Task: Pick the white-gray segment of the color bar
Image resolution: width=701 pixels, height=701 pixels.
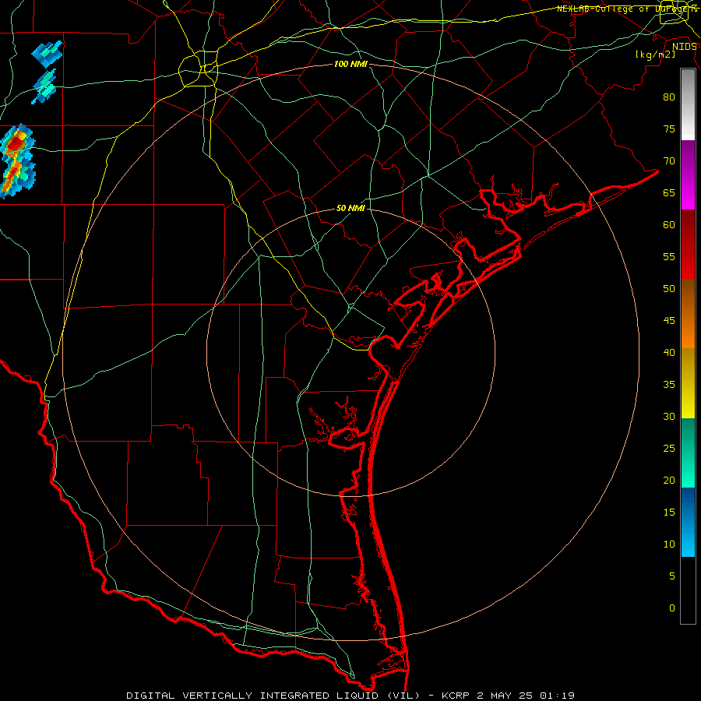Action: (688, 104)
